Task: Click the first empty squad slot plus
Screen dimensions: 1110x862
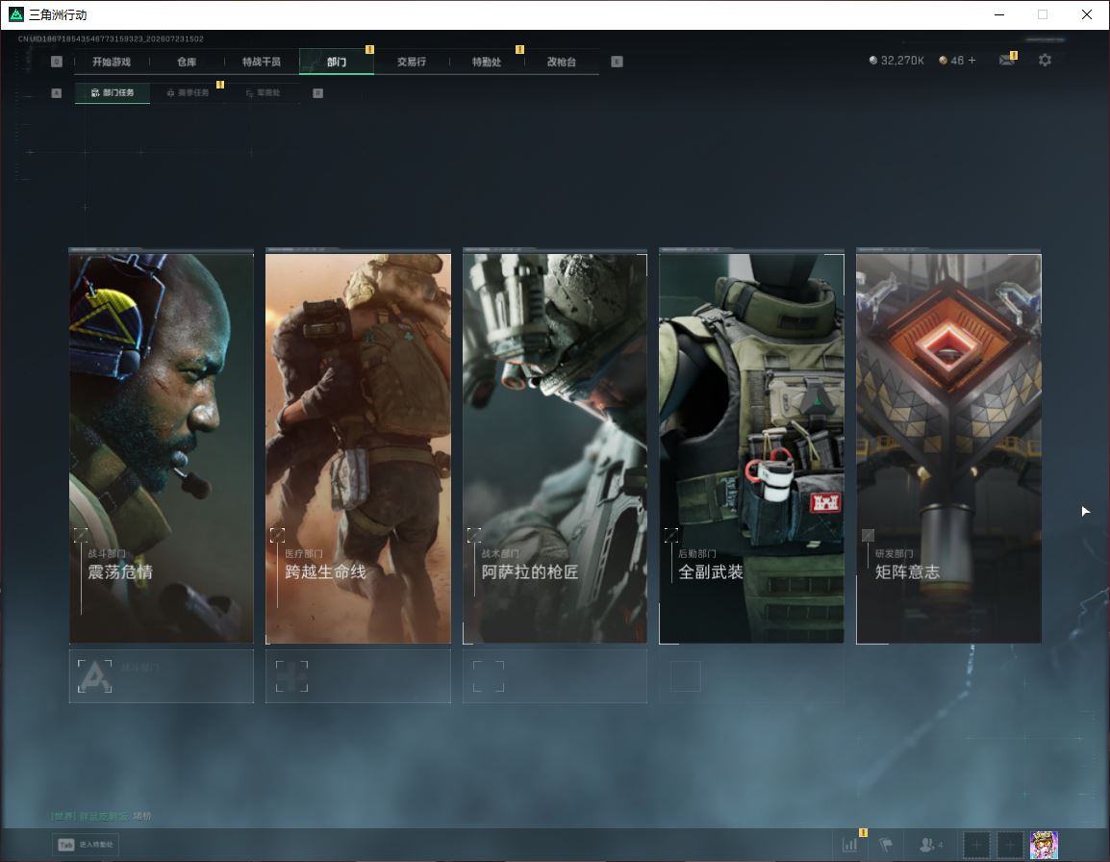Action: [x=975, y=845]
